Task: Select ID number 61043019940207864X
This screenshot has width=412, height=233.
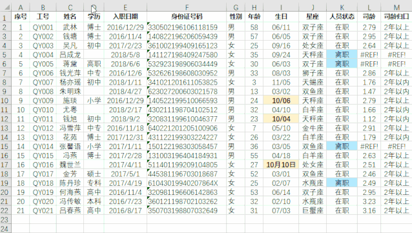Action: tap(187, 183)
